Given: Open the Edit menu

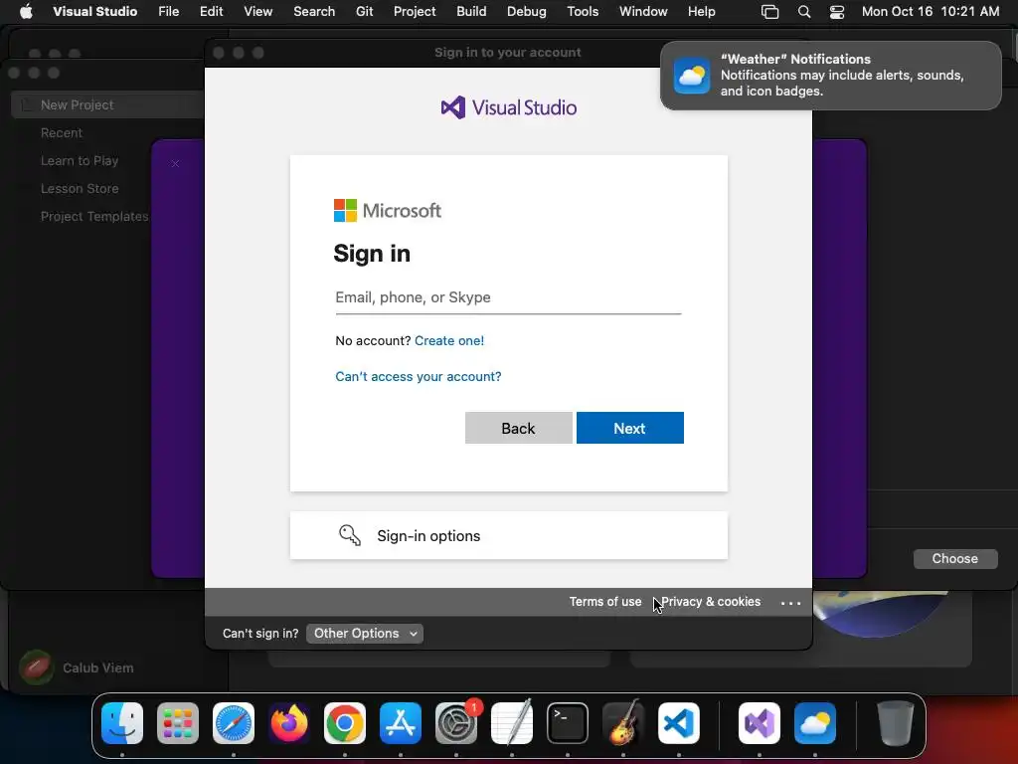Looking at the screenshot, I should [x=211, y=12].
